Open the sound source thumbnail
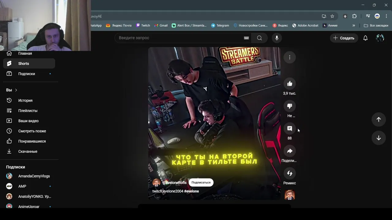This screenshot has width=392, height=220. [x=290, y=195]
